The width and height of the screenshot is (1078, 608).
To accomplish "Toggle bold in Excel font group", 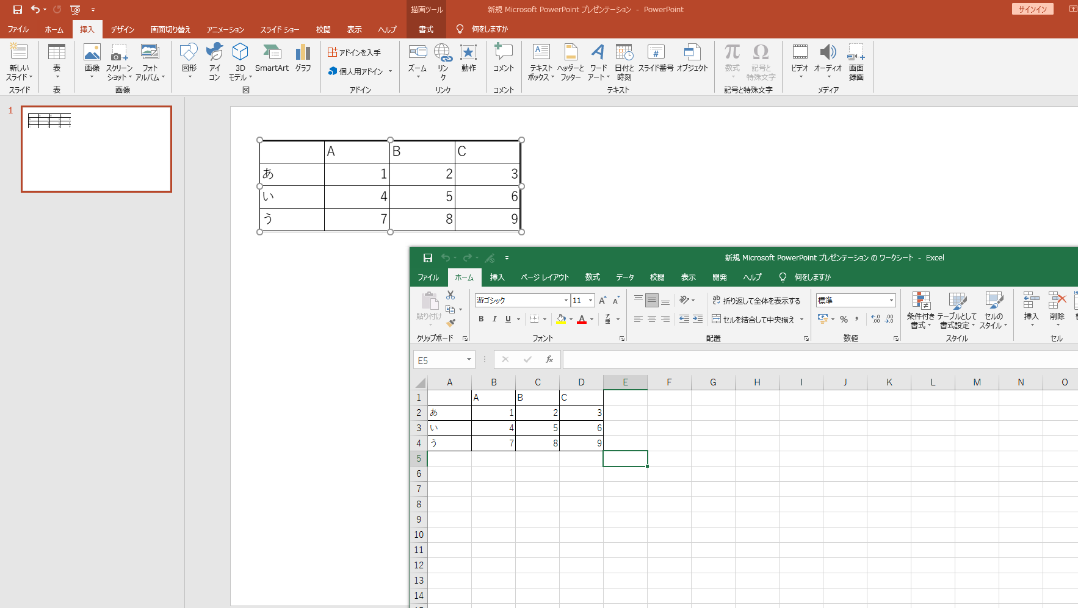I will tap(481, 319).
